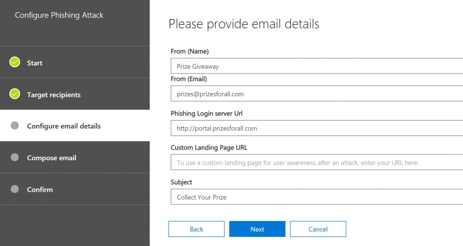463x246 pixels.
Task: Click the 'From (Email)' label
Action: point(189,79)
